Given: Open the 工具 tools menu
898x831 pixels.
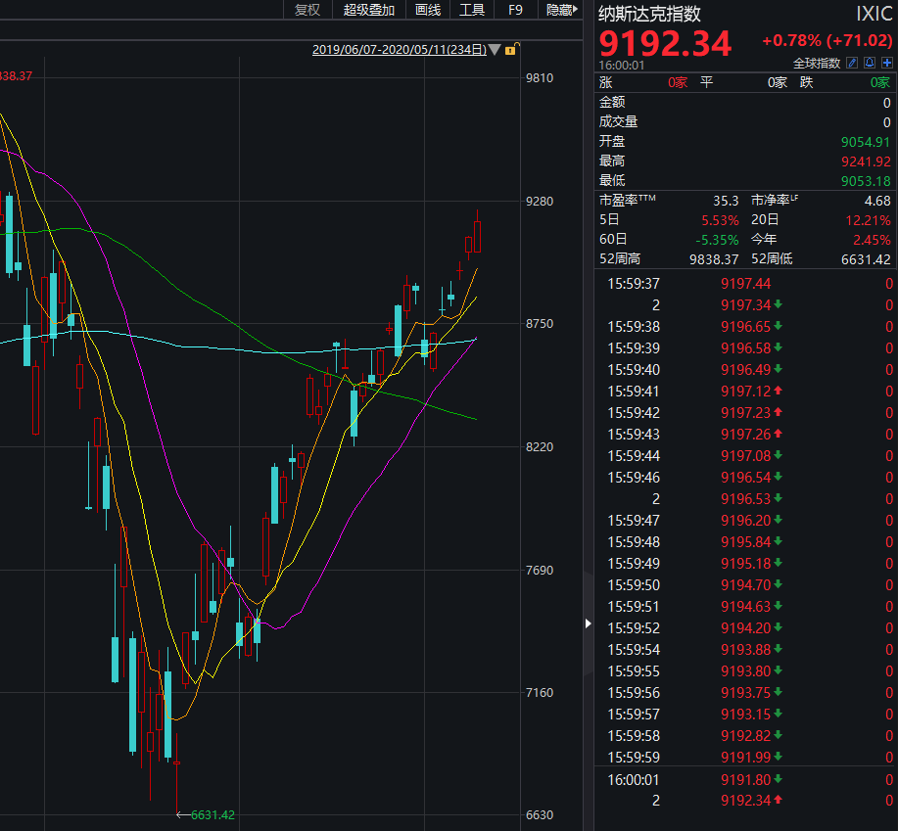Looking at the screenshot, I should (472, 10).
